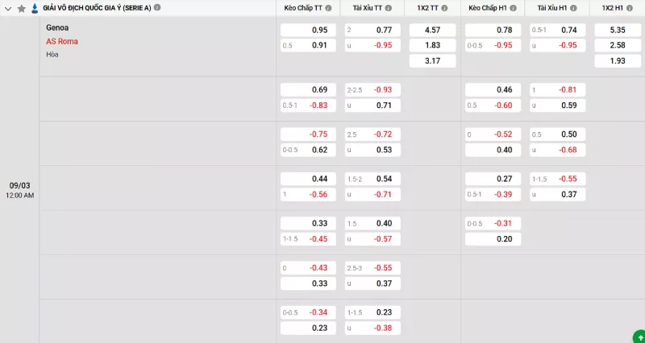Screen dimensions: 645x343
Task: Open info icon beside Kèo Chấp H1
Action: pos(514,8)
